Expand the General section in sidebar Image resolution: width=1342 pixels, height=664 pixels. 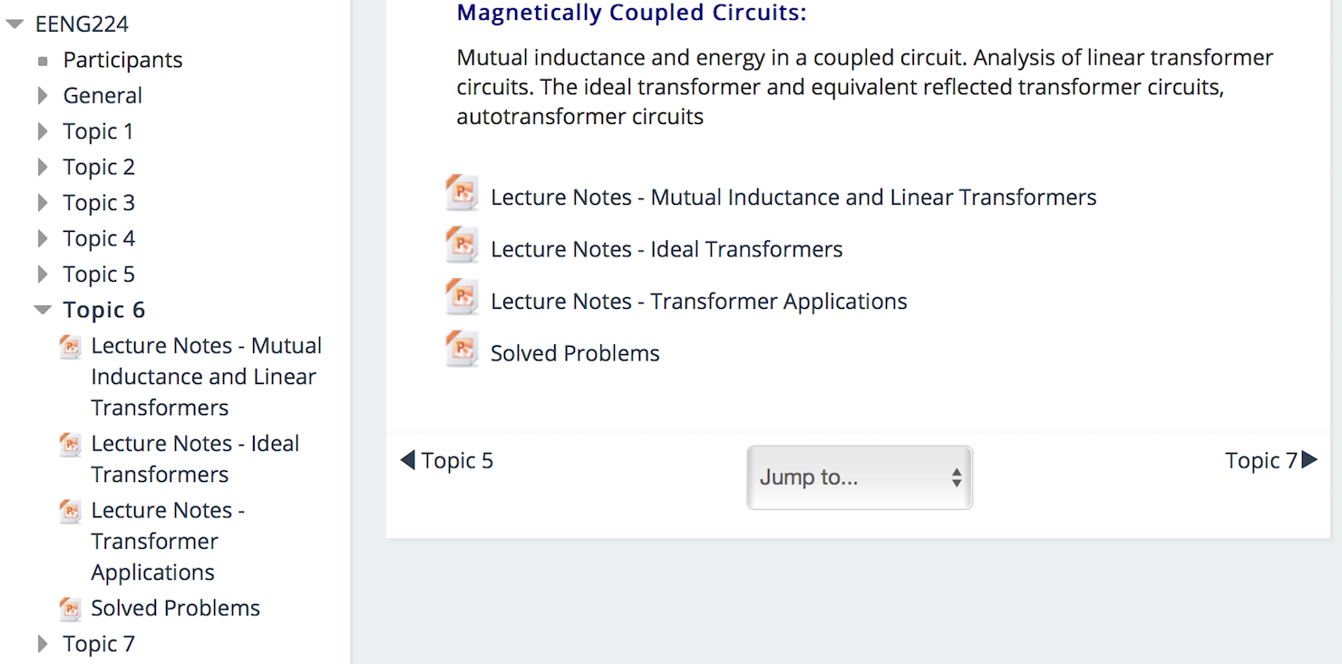44,95
